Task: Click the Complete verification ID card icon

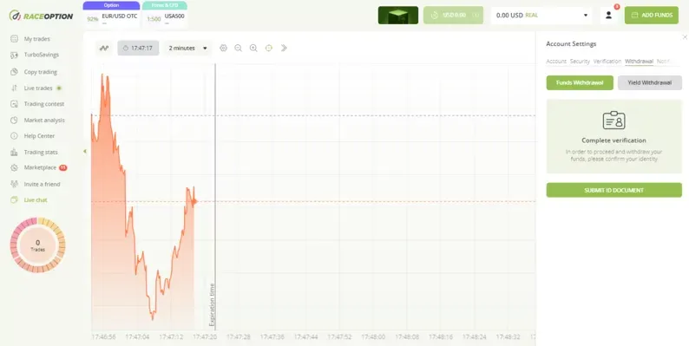Action: (x=614, y=120)
